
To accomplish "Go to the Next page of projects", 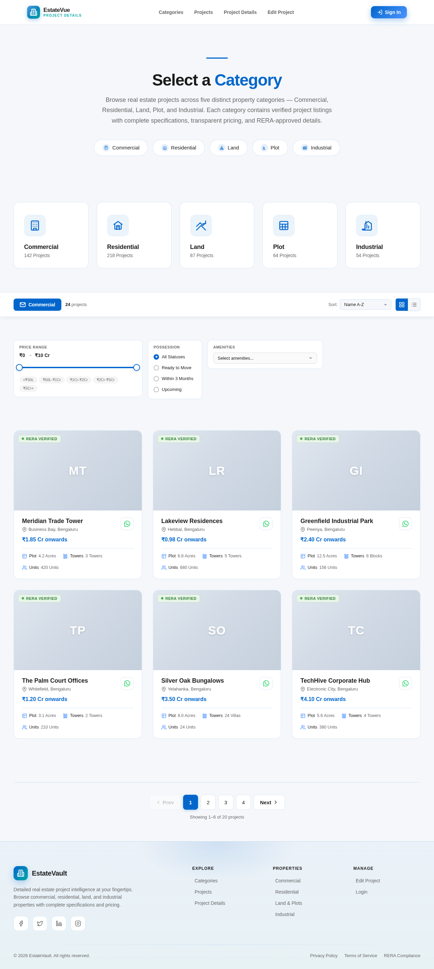I will pos(269,802).
